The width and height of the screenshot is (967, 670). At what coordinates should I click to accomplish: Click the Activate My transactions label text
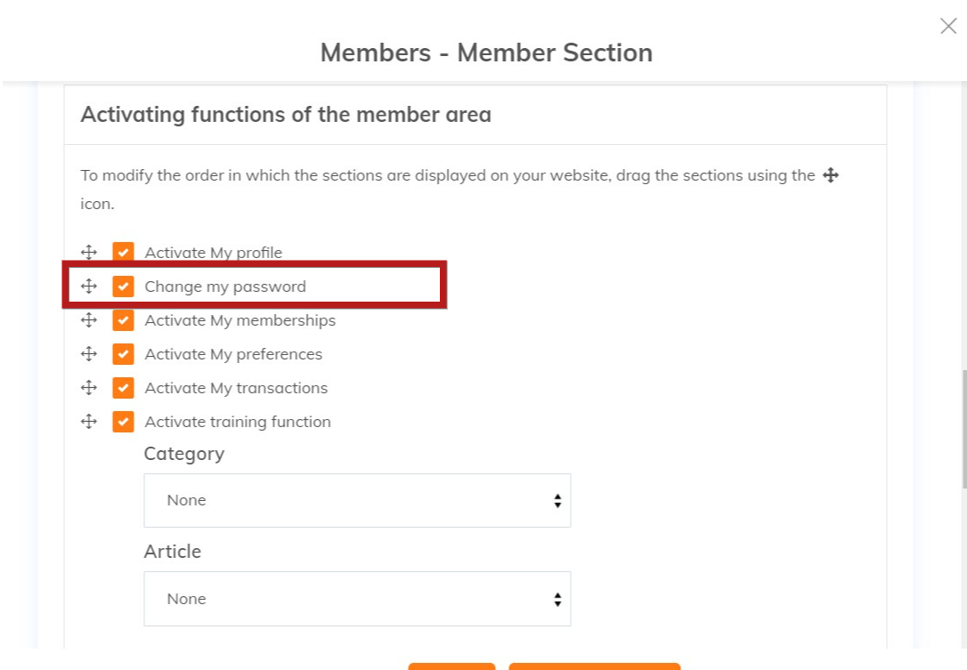point(236,388)
